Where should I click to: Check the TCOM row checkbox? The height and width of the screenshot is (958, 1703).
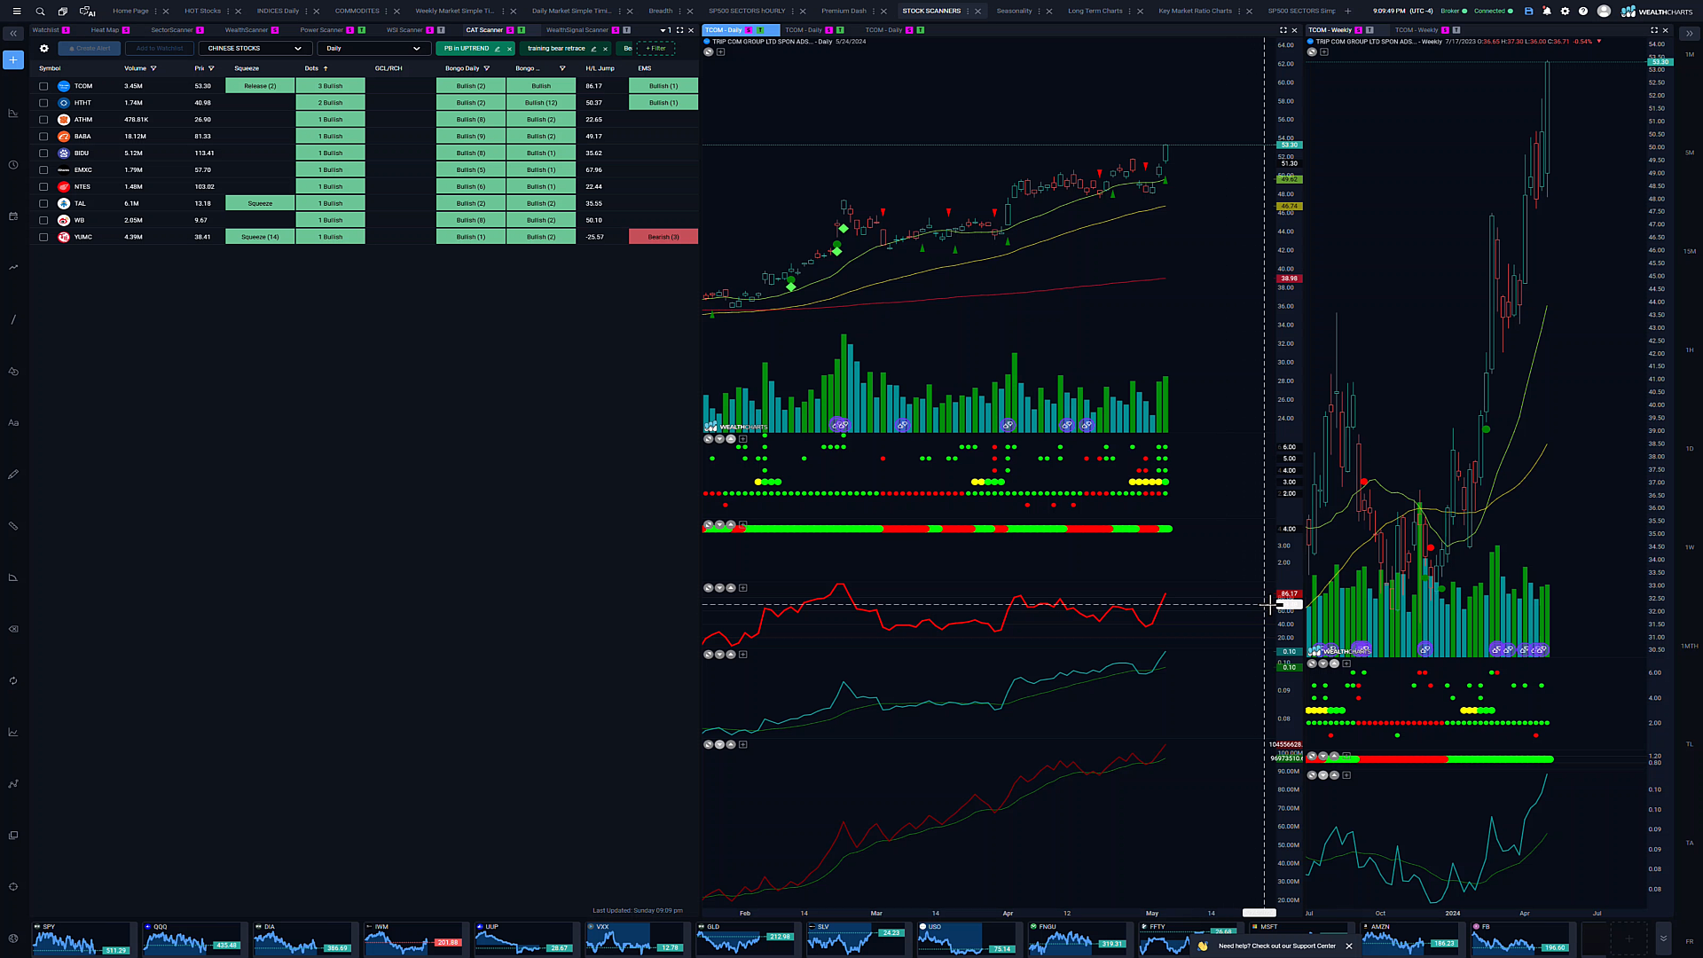tap(43, 86)
